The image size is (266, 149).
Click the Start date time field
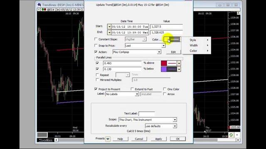pos(130,26)
